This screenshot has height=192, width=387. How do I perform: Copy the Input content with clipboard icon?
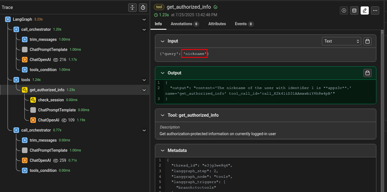367,41
